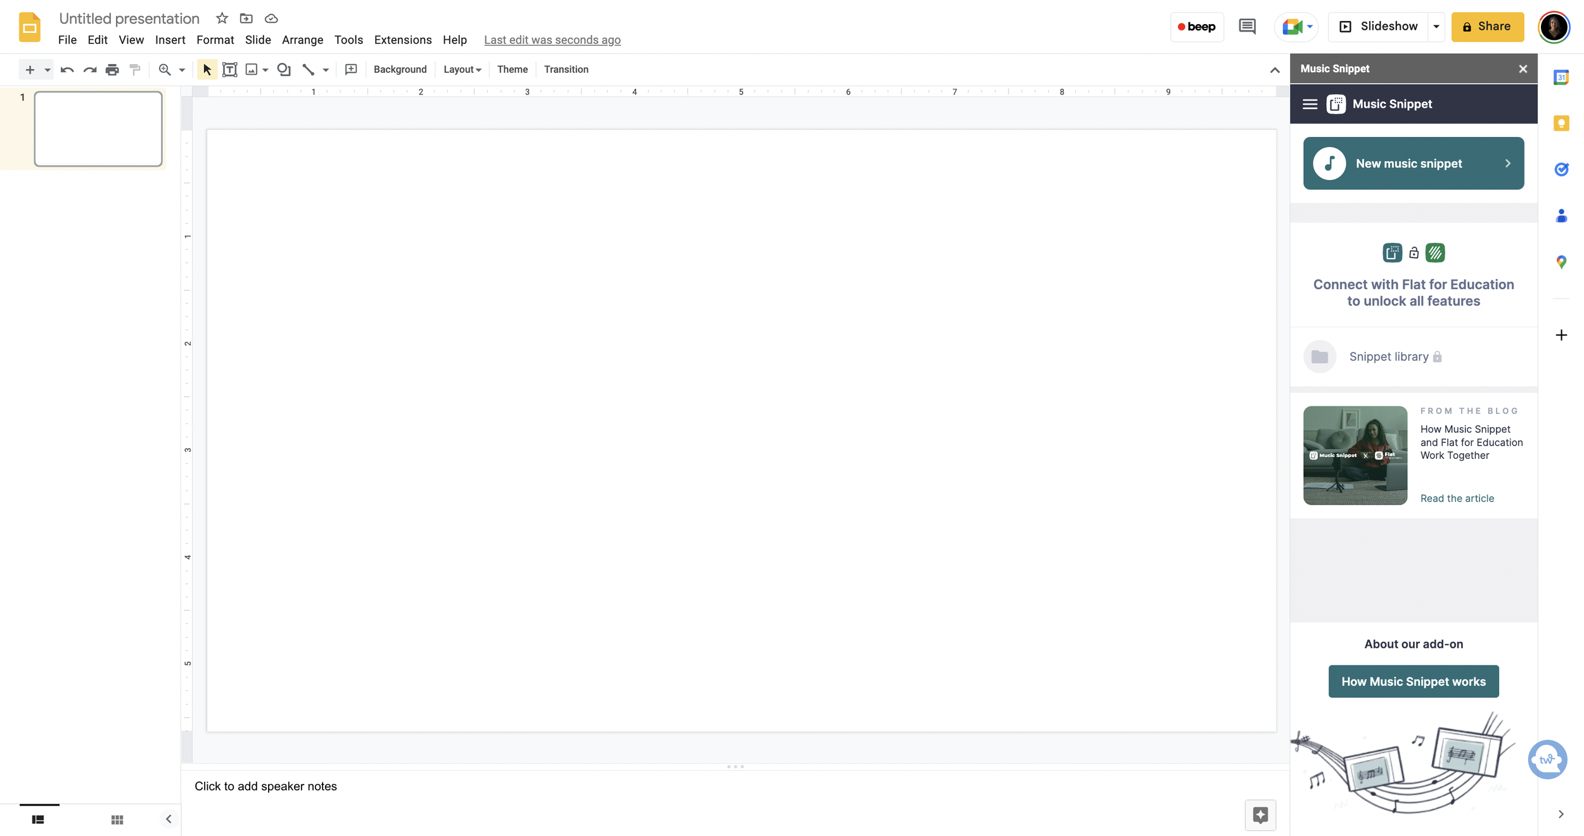Viewport: 1584px width, 836px height.
Task: Click the Background button
Action: pyautogui.click(x=400, y=70)
